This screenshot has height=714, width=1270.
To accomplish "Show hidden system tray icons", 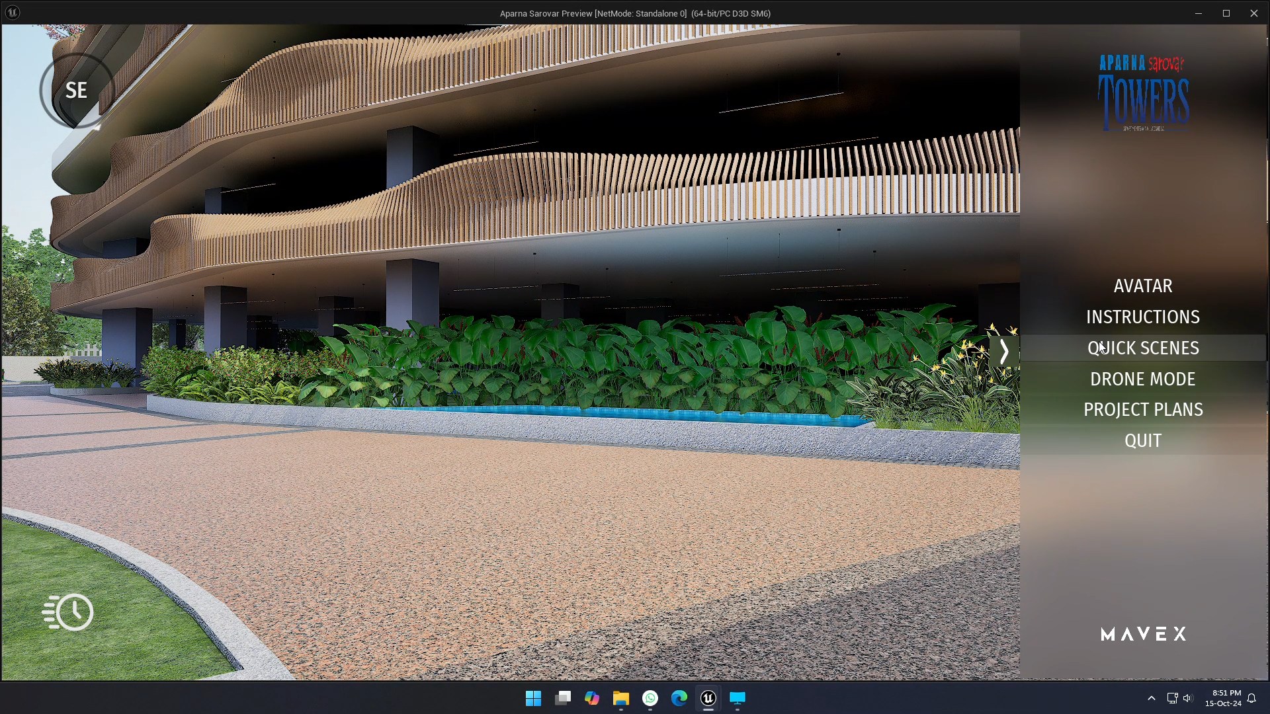I will click(1151, 698).
